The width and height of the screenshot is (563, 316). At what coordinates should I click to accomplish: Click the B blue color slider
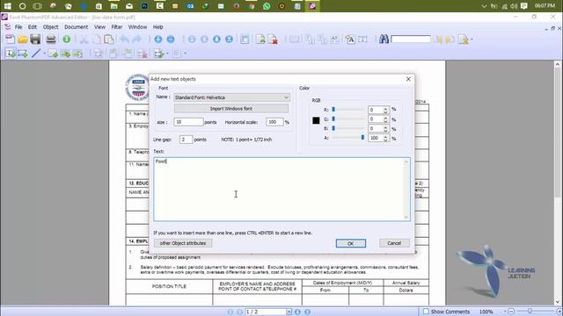click(x=347, y=128)
